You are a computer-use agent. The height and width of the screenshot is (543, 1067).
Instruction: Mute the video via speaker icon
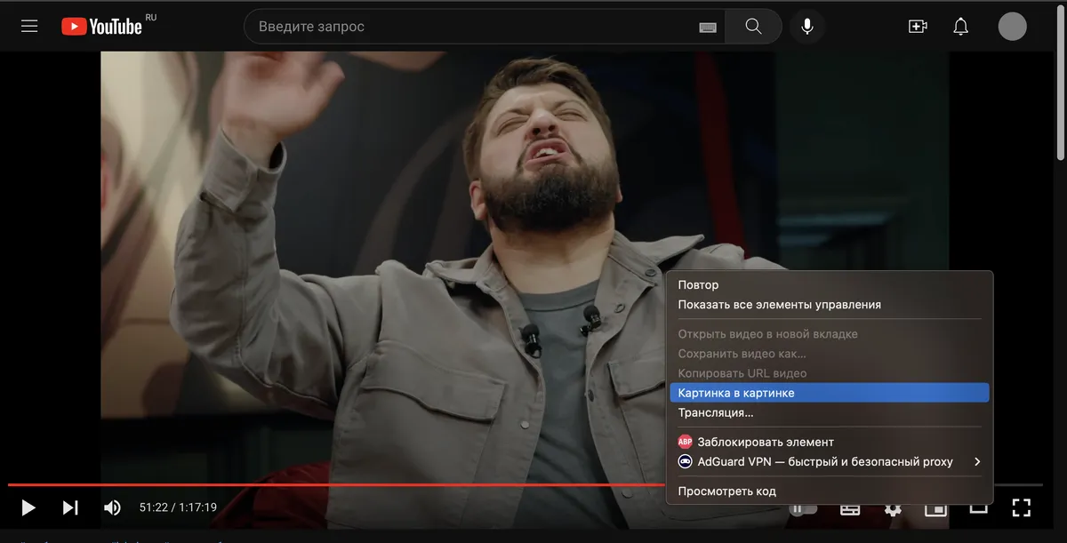[x=112, y=507]
